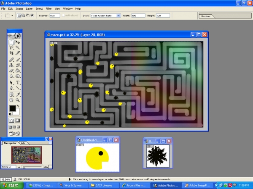Select the Paint Bucket tool
253x189 pixels.
[18, 71]
